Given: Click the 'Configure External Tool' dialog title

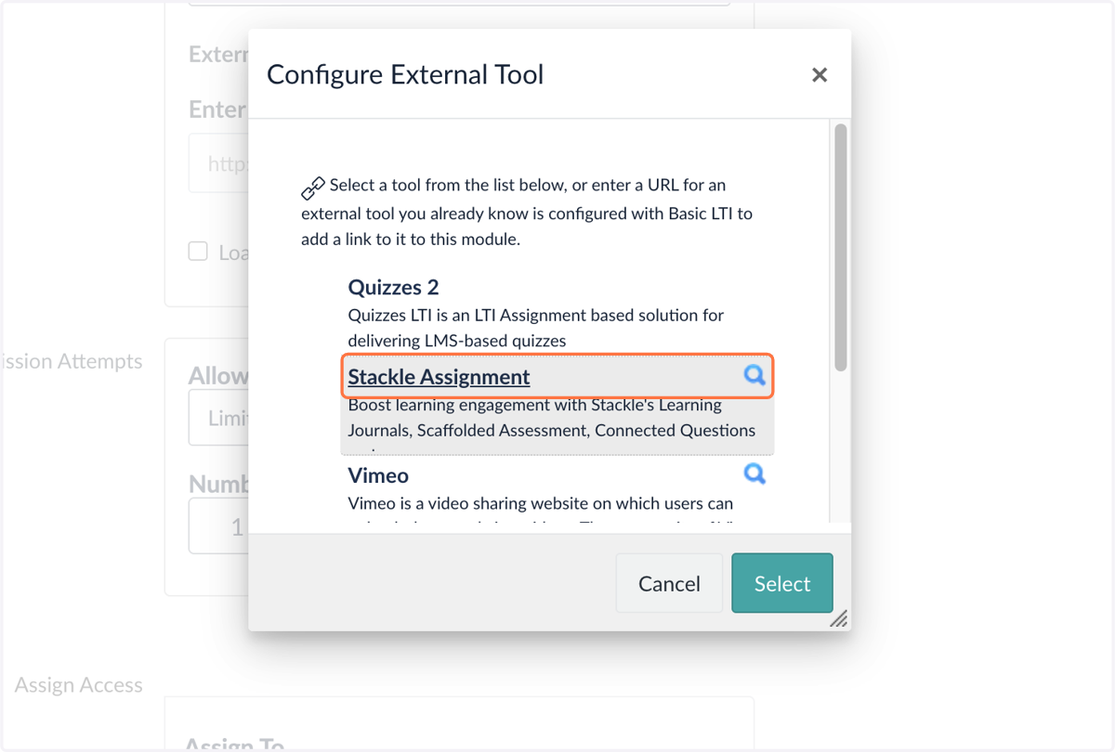Looking at the screenshot, I should pos(405,74).
